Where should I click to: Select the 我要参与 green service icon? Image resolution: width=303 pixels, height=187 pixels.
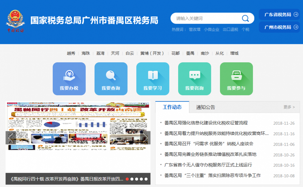[236, 78]
